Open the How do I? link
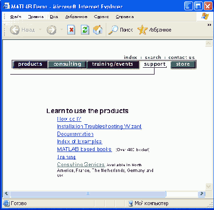This screenshot has width=214, height=210. click(69, 119)
